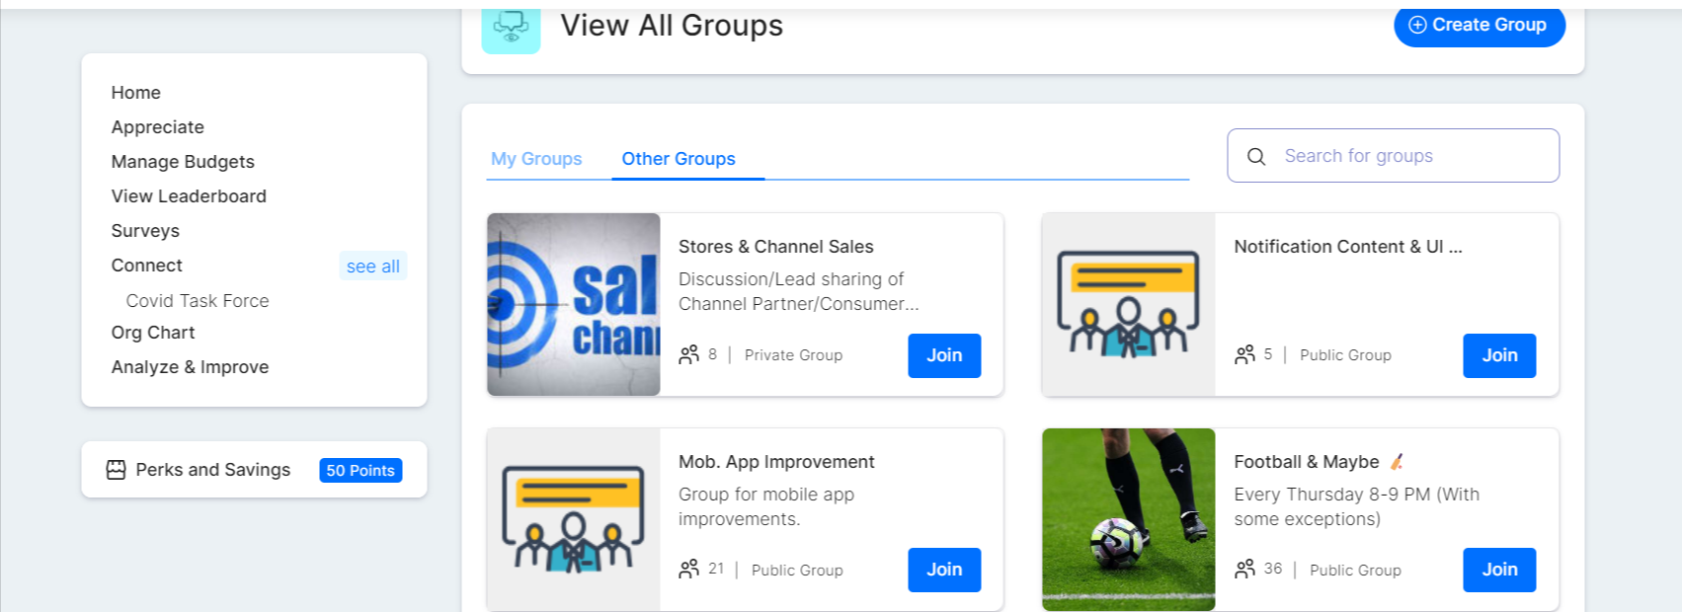The width and height of the screenshot is (1682, 612).
Task: Click the Perks and Savings store icon
Action: (116, 470)
